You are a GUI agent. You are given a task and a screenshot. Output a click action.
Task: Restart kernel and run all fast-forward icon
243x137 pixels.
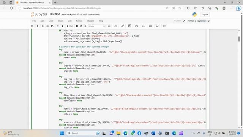pyautogui.click(x=85, y=26)
